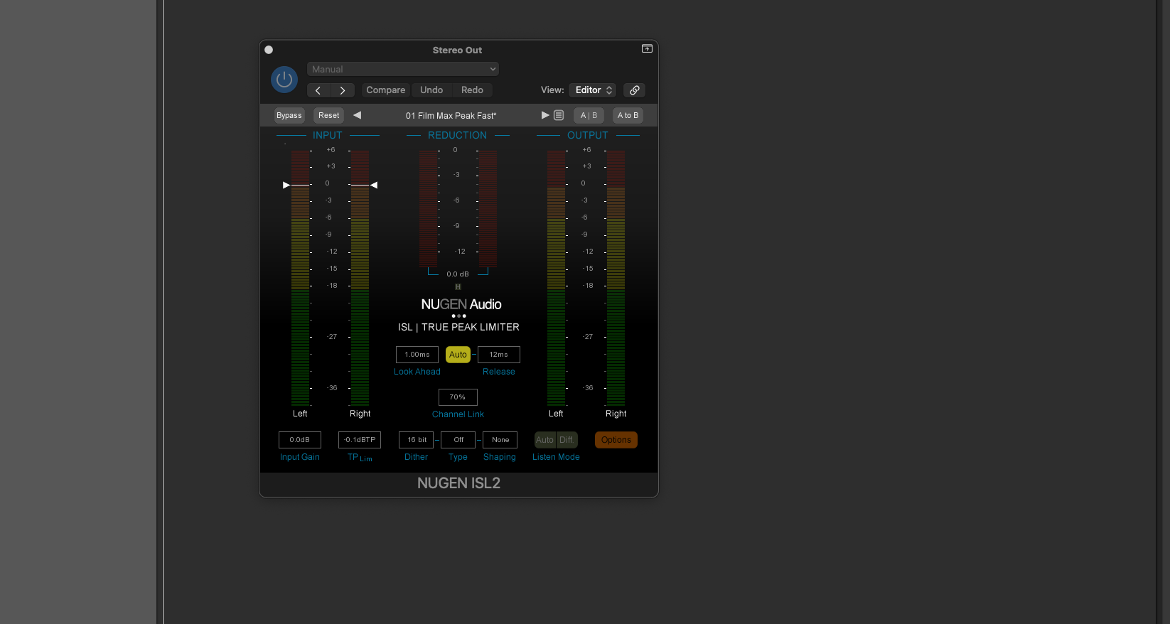Toggle Listen Mode Auto button
1170x624 pixels.
pos(544,440)
